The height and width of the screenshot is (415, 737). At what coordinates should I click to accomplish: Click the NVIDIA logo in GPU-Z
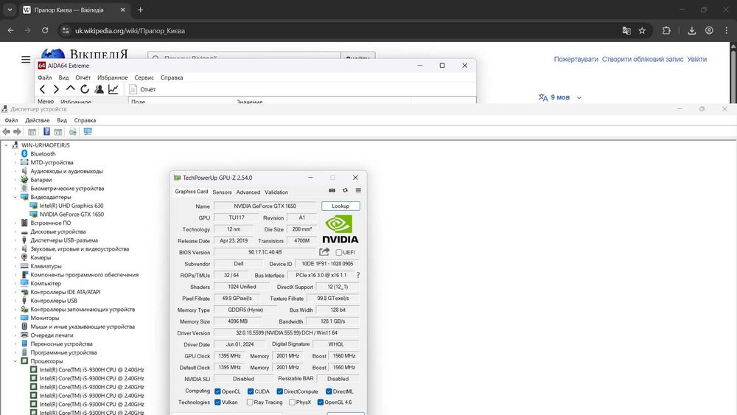[340, 229]
